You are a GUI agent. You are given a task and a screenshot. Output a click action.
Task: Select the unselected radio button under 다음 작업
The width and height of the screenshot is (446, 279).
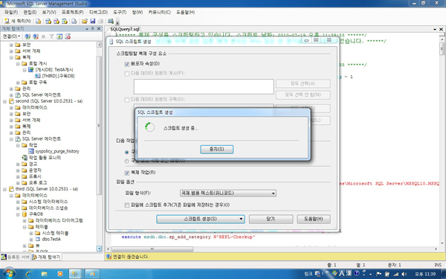click(127, 161)
